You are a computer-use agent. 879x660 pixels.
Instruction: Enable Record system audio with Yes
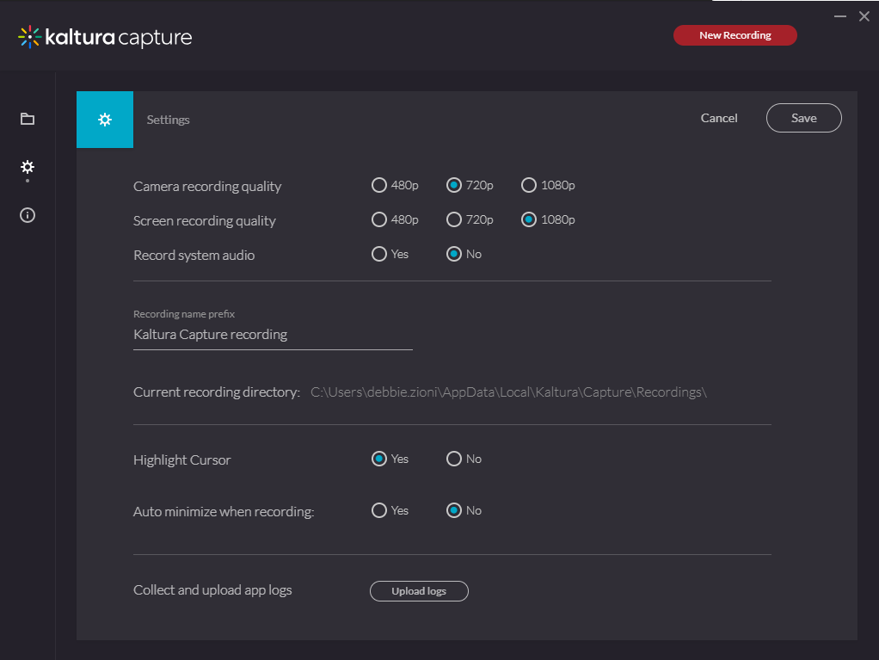coord(379,254)
